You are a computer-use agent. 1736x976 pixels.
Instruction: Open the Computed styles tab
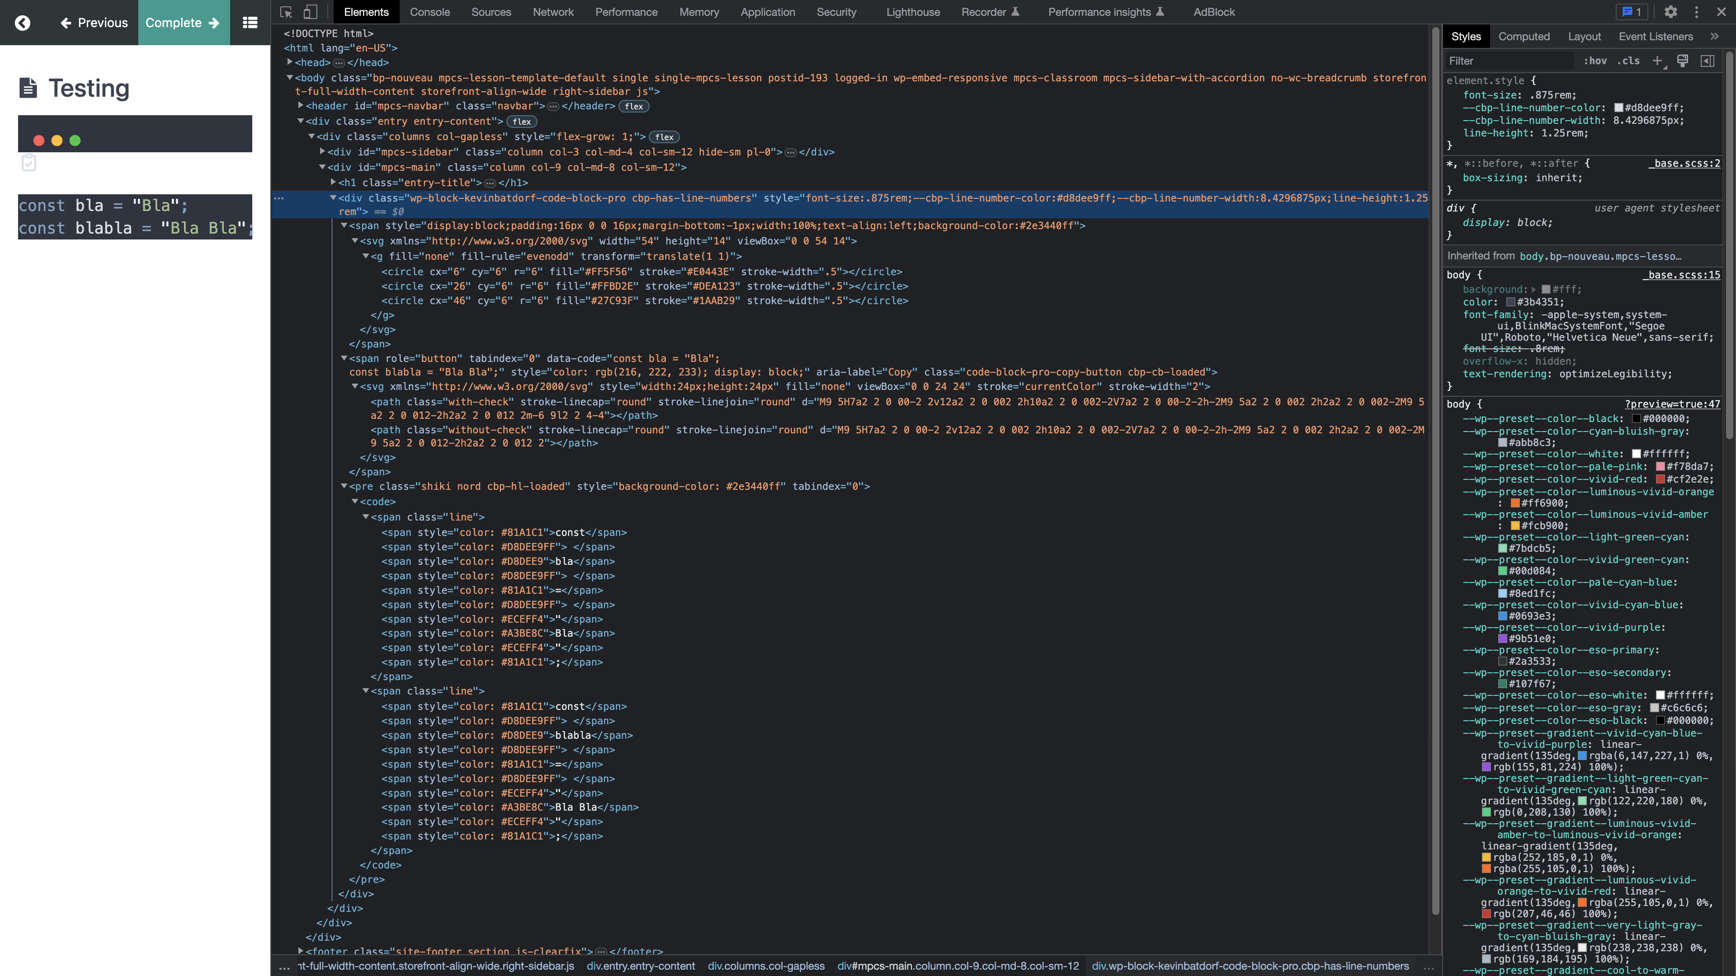[x=1525, y=36]
